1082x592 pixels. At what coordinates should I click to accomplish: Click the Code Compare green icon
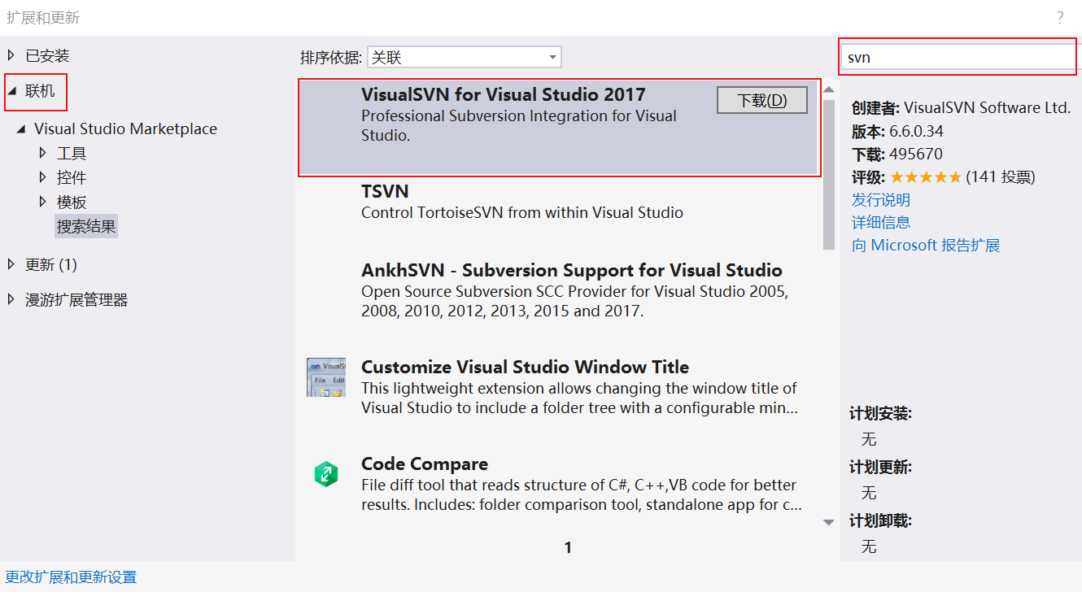tap(325, 472)
